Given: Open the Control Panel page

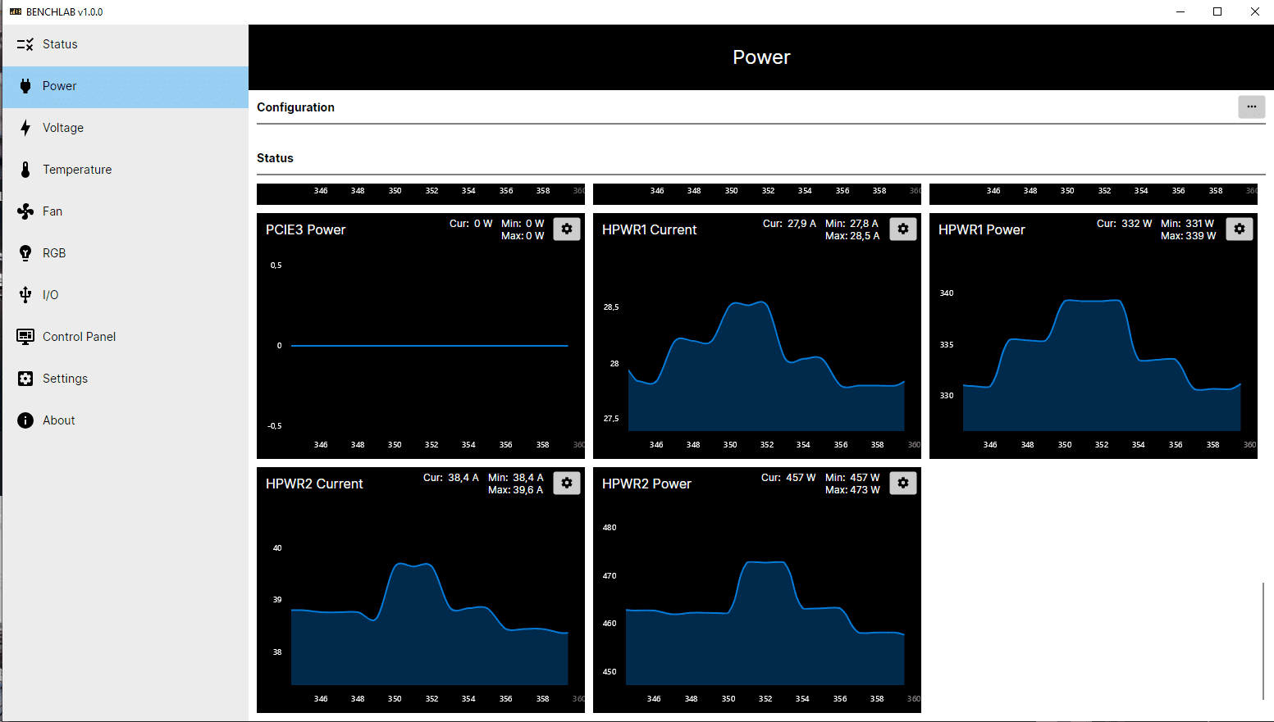Looking at the screenshot, I should click(126, 337).
